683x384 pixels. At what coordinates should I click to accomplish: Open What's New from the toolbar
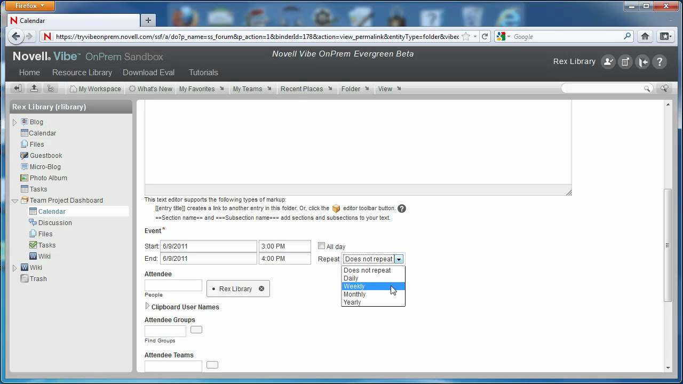(150, 89)
